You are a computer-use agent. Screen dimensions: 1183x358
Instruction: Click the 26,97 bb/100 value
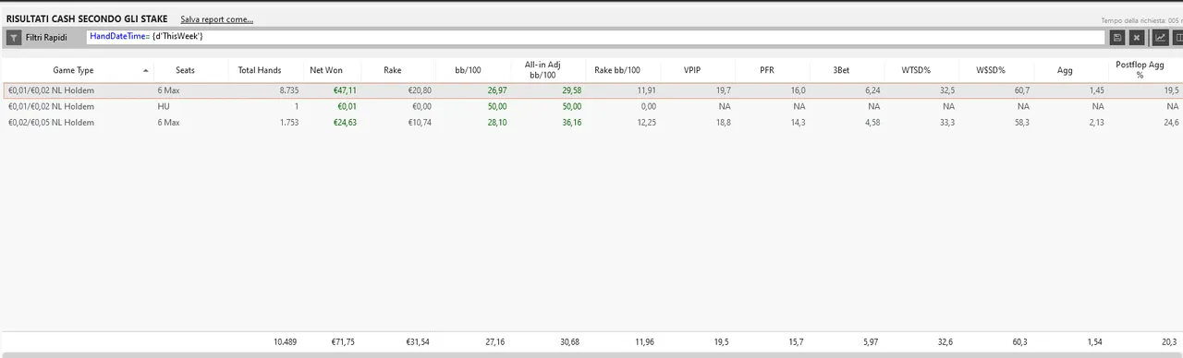pos(496,90)
